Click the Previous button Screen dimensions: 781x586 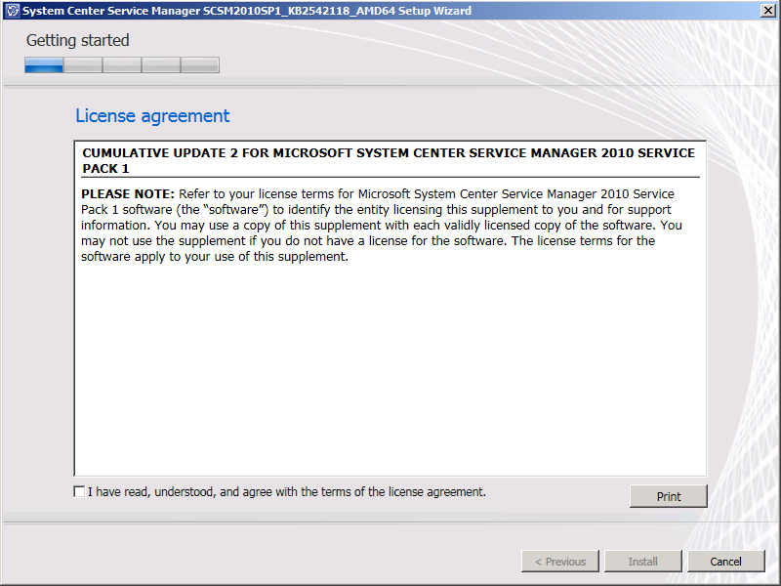coord(559,562)
